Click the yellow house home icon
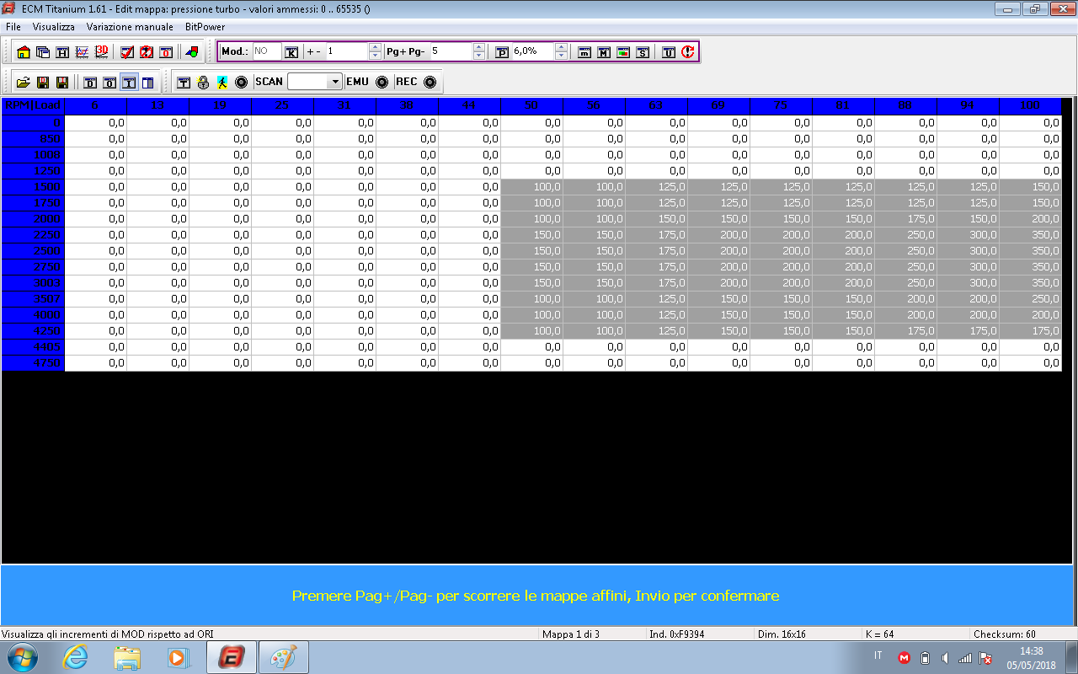This screenshot has height=674, width=1078. 23,52
